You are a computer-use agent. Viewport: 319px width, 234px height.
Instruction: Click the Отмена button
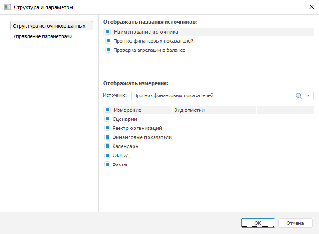click(x=295, y=223)
